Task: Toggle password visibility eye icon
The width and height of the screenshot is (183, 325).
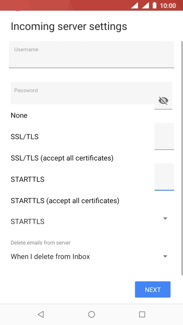Action: click(x=163, y=101)
